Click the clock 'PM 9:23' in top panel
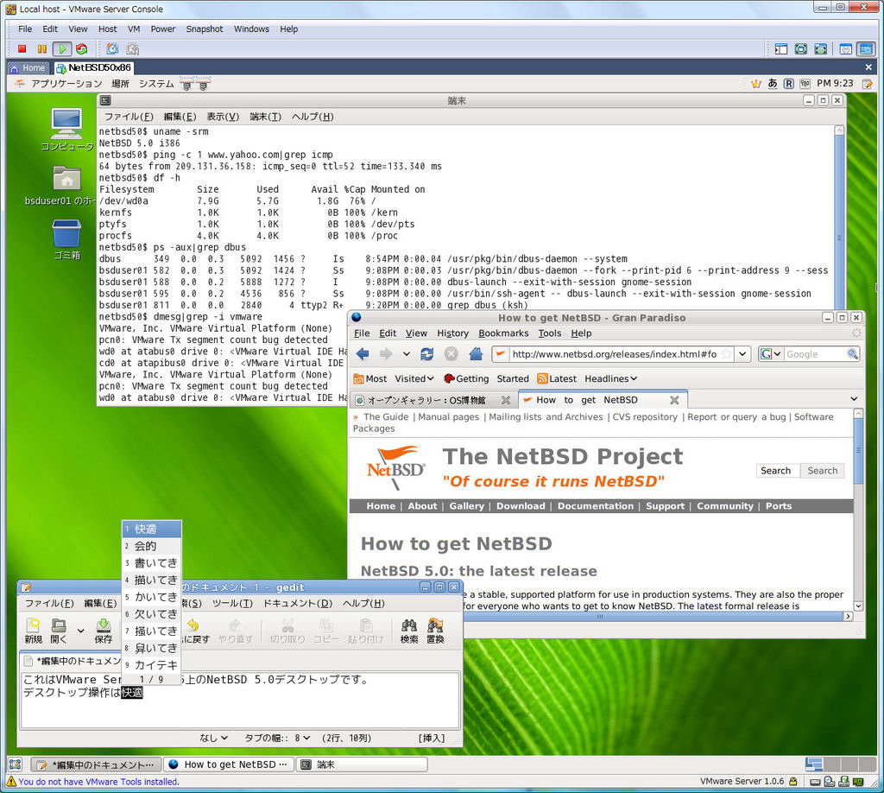Image resolution: width=884 pixels, height=793 pixels. click(x=835, y=84)
